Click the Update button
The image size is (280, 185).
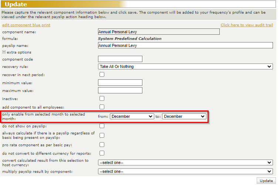pyautogui.click(x=266, y=181)
